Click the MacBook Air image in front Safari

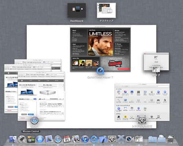point(27,92)
